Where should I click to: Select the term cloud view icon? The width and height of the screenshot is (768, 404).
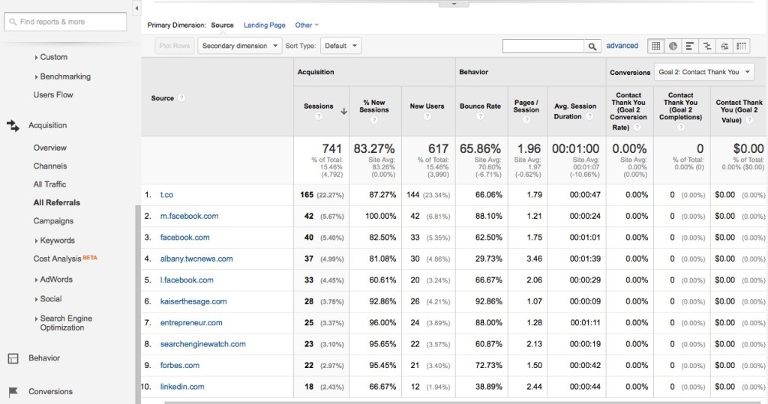pos(724,46)
